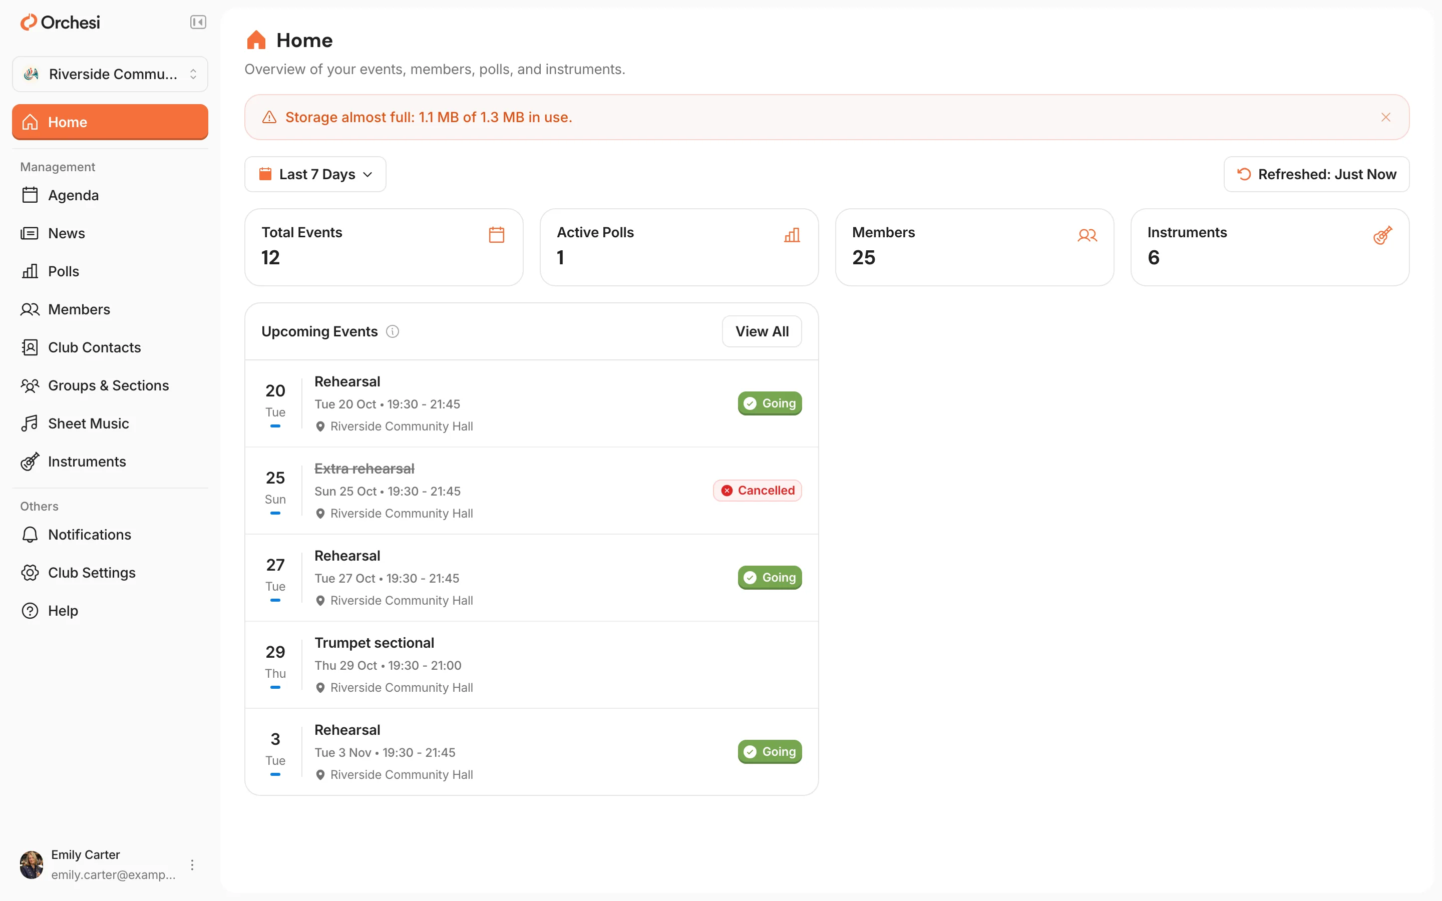Screen dimensions: 1442x901
Task: Click location pin of 29 Oct event
Action: [320, 688]
